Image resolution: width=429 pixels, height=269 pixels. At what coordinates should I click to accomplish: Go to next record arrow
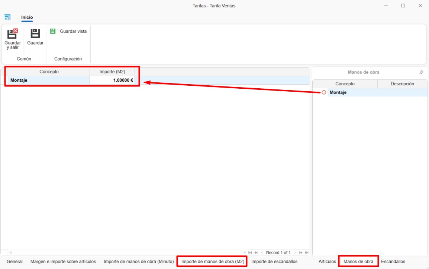[295, 253]
